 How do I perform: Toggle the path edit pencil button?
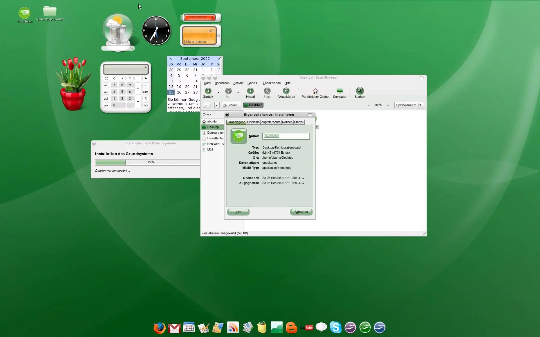click(x=207, y=105)
